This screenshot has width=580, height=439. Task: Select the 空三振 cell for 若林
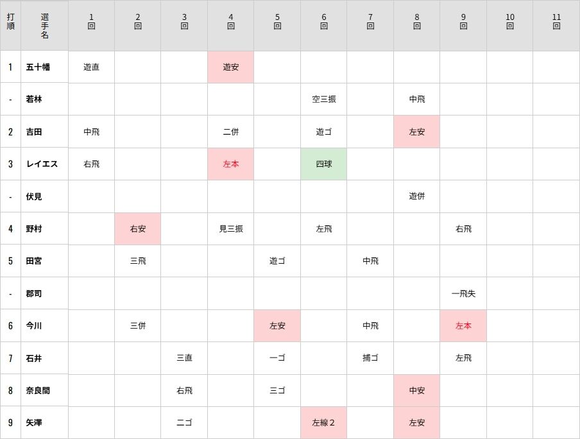323,99
